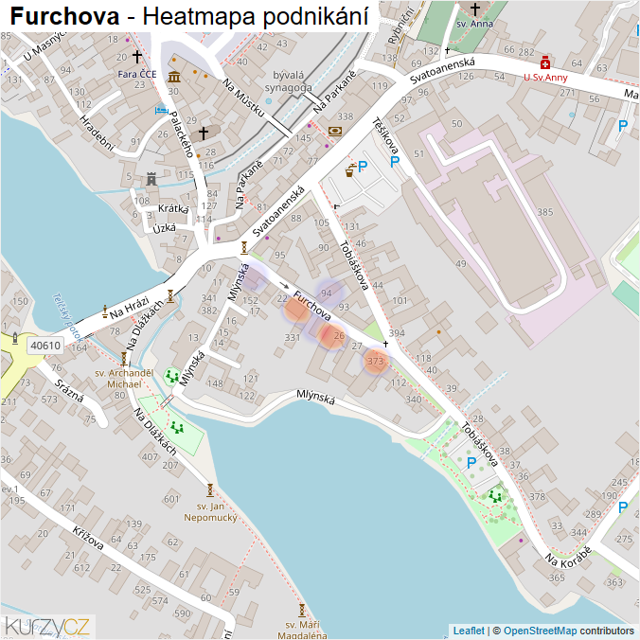Click the parking P icon near number 190
The image size is (640, 640).
coord(622,507)
